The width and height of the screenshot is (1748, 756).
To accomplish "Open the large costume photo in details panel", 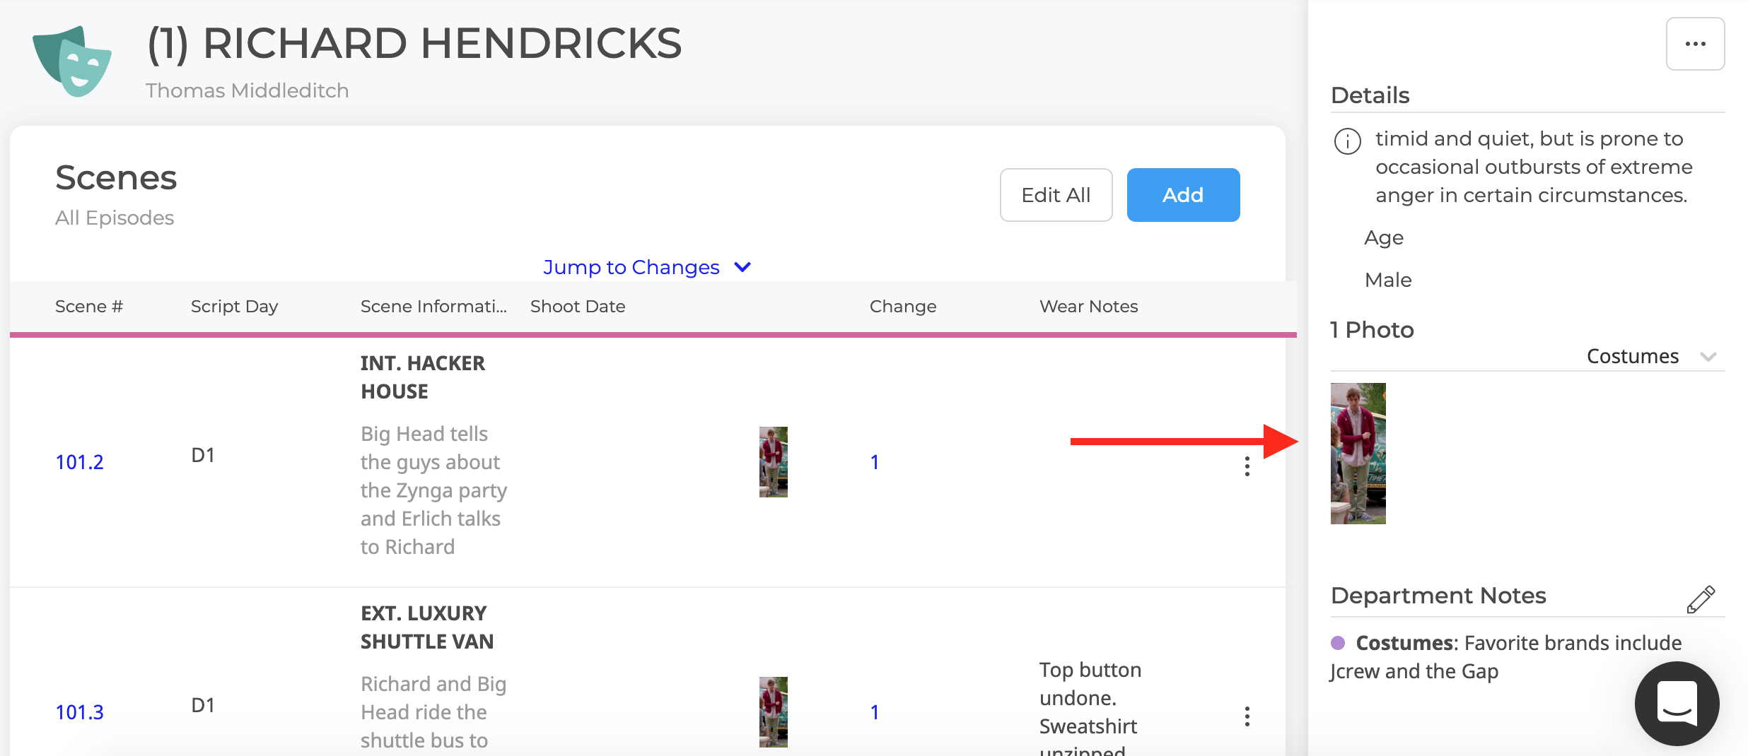I will click(1358, 454).
